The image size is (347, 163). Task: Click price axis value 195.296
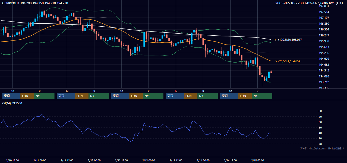324,53
